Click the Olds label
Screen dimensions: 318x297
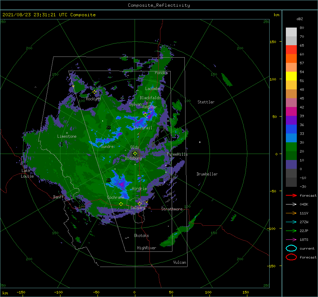[135, 147]
